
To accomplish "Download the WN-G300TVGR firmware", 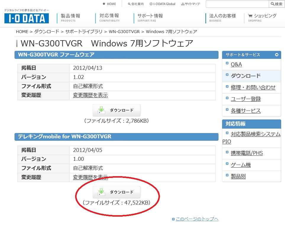I will tap(116, 110).
